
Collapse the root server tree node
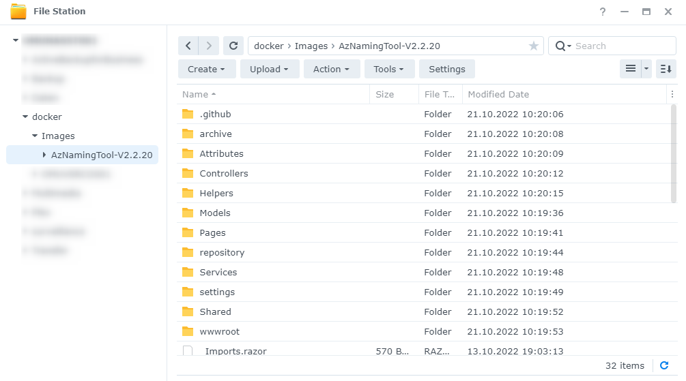[x=16, y=40]
